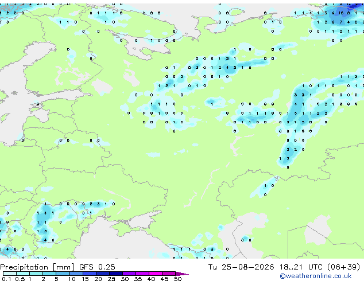Image resolution: width=364 pixels, height=281 pixels.
Task: Click the '0.1' legend scale label
Action: [6, 279]
